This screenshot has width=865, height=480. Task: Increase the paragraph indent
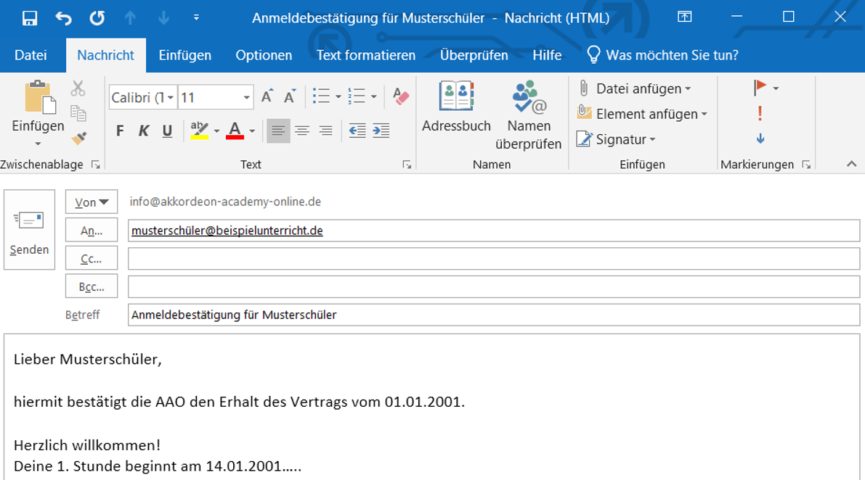coord(381,131)
